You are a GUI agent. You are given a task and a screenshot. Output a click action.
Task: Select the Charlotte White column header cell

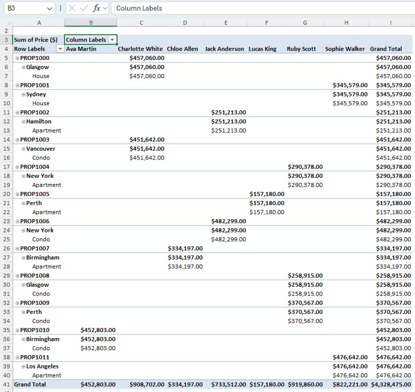pyautogui.click(x=140, y=49)
